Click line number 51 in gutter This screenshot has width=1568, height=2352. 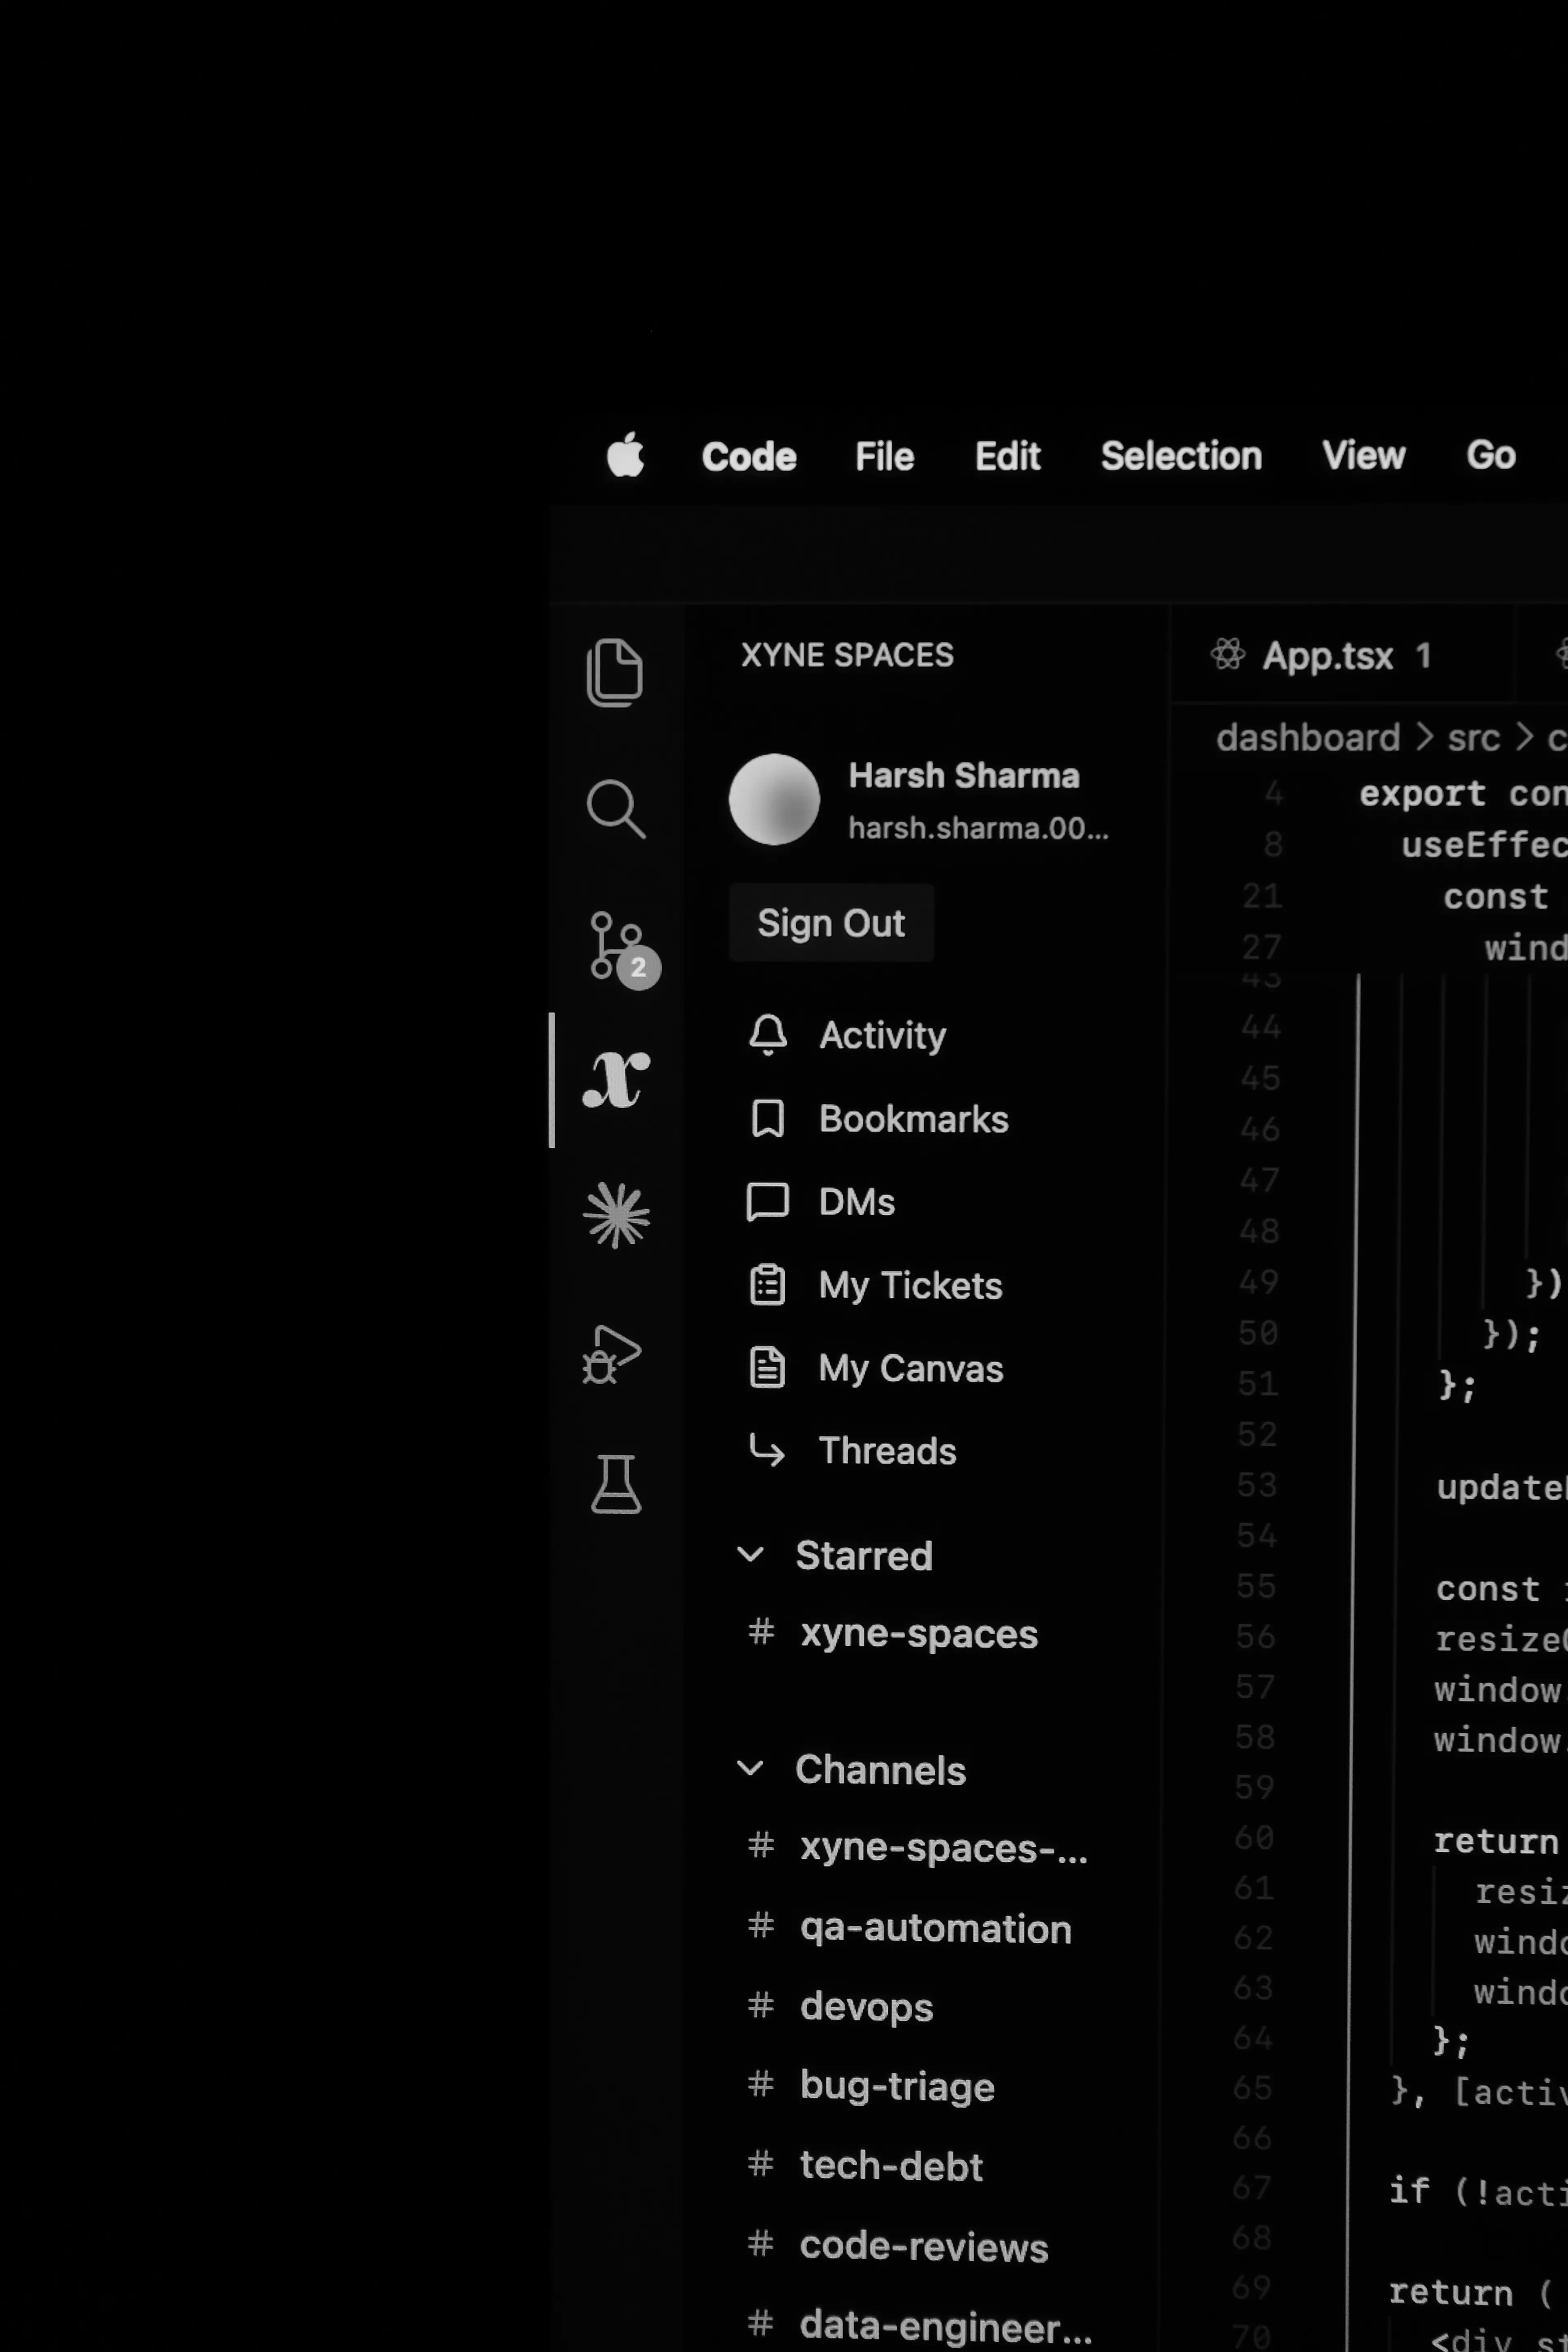pos(1258,1383)
